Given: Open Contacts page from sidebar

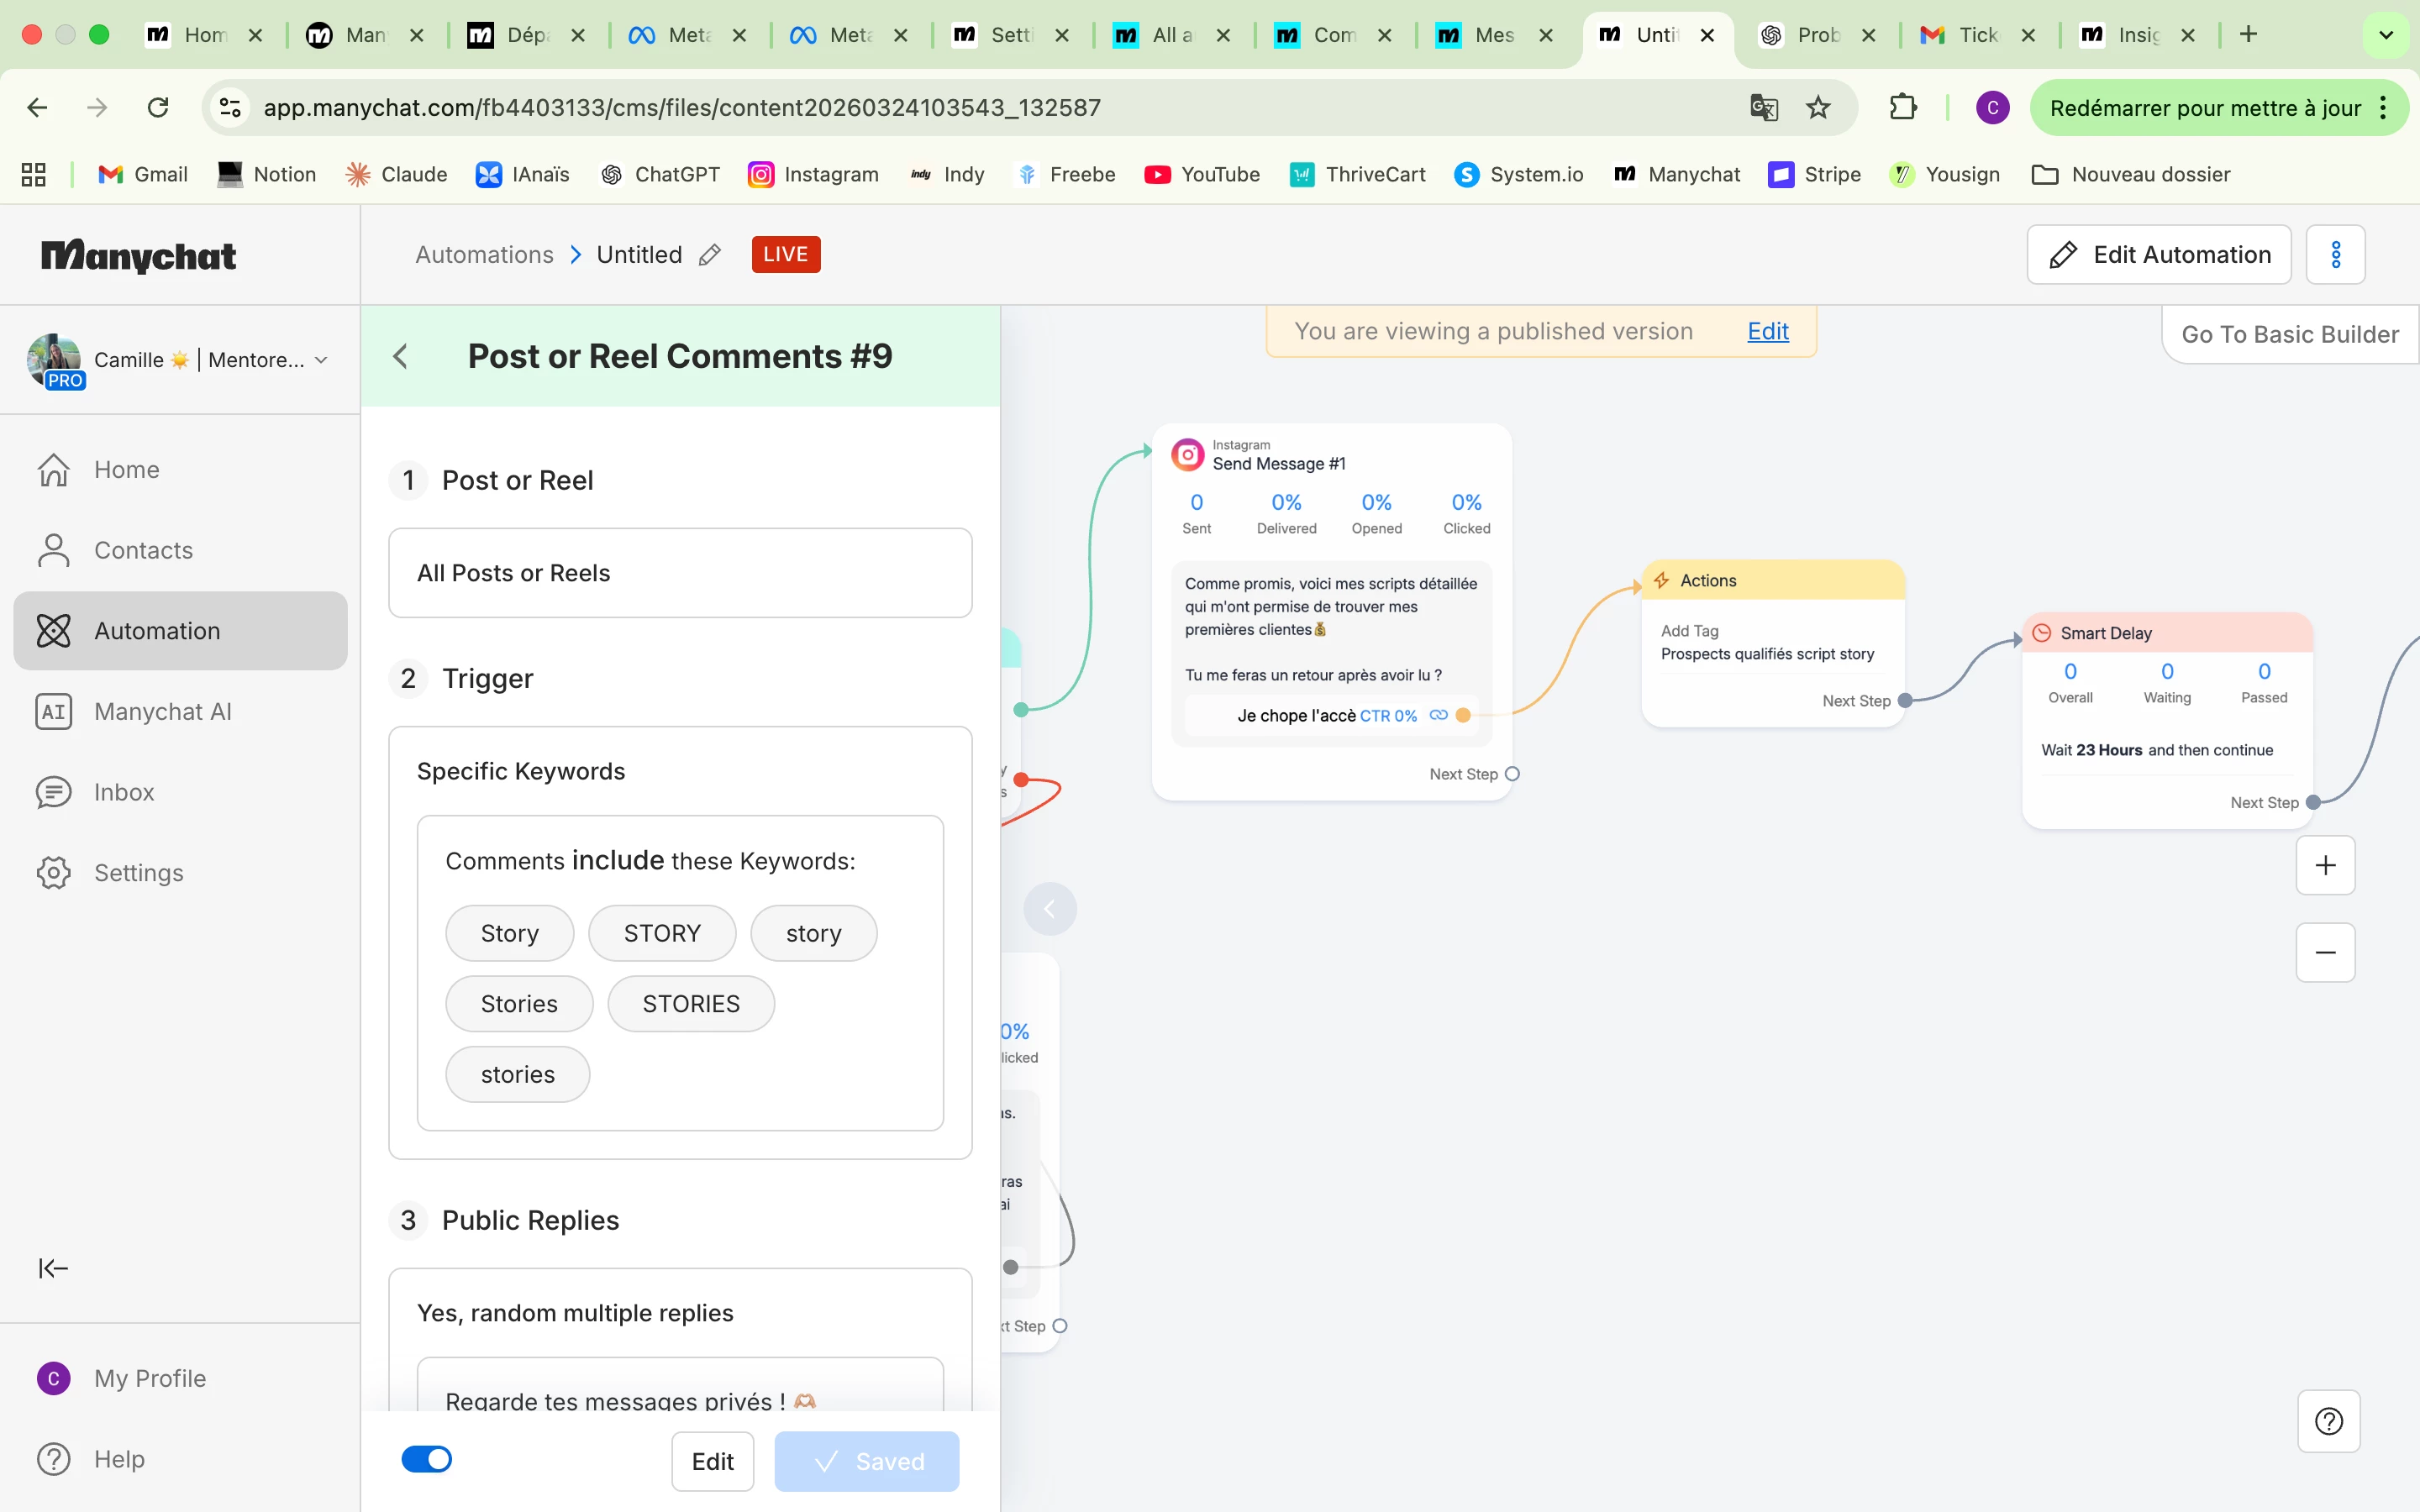Looking at the screenshot, I should pos(143,550).
